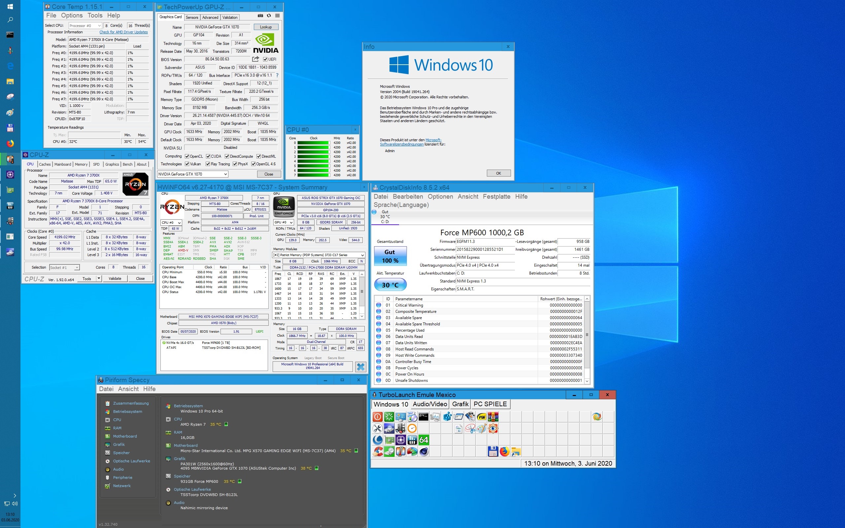Launch the thermometer Core Temp icon in TurboLaunch
This screenshot has width=845, height=528.
[400, 451]
